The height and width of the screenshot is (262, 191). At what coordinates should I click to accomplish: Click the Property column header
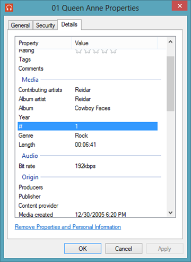(x=44, y=43)
